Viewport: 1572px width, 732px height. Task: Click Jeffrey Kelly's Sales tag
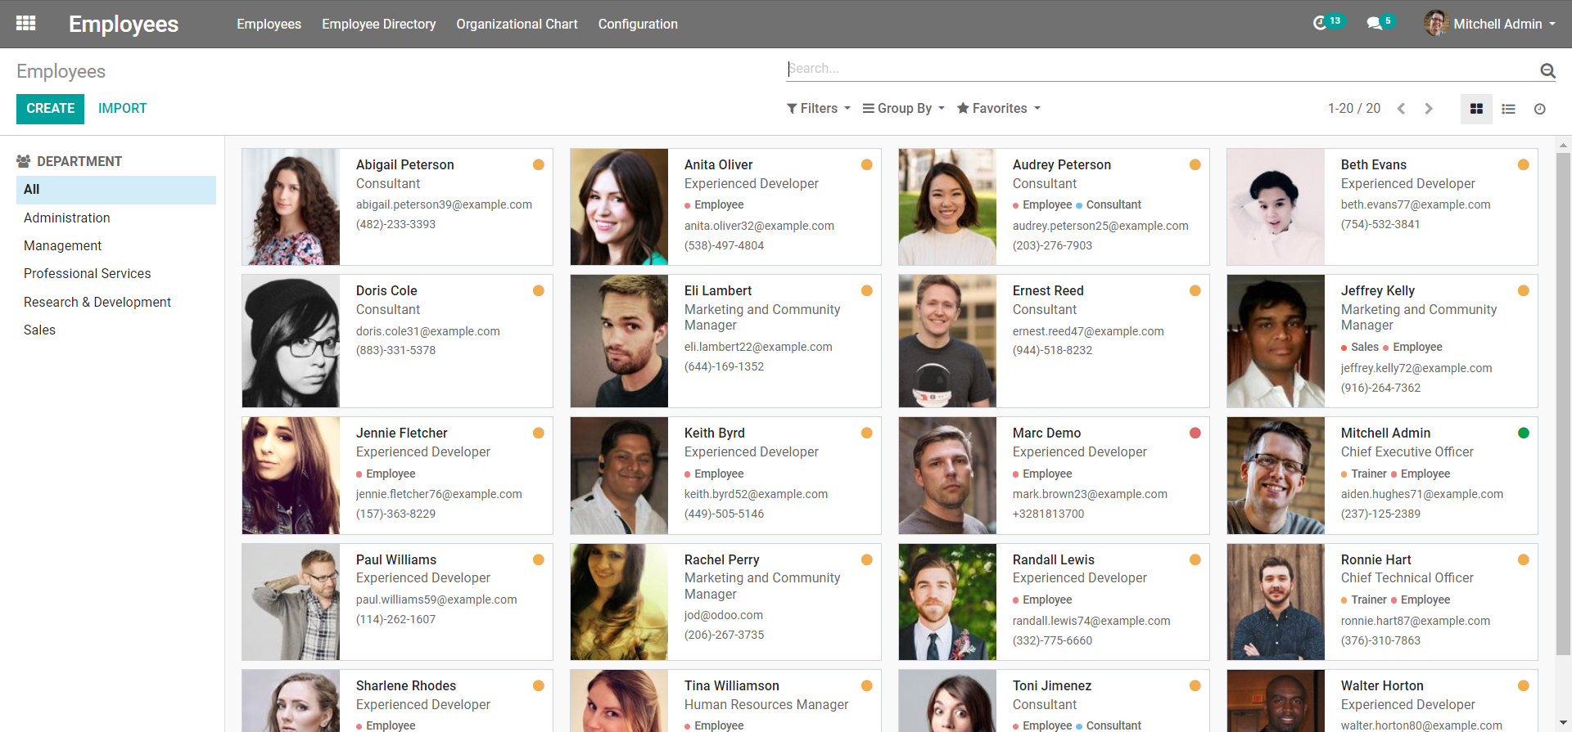click(x=1360, y=347)
